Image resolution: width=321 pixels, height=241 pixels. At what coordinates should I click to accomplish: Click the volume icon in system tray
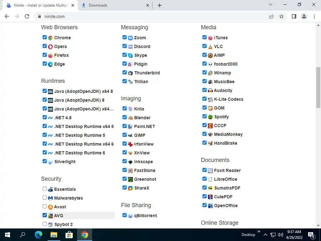281,235
